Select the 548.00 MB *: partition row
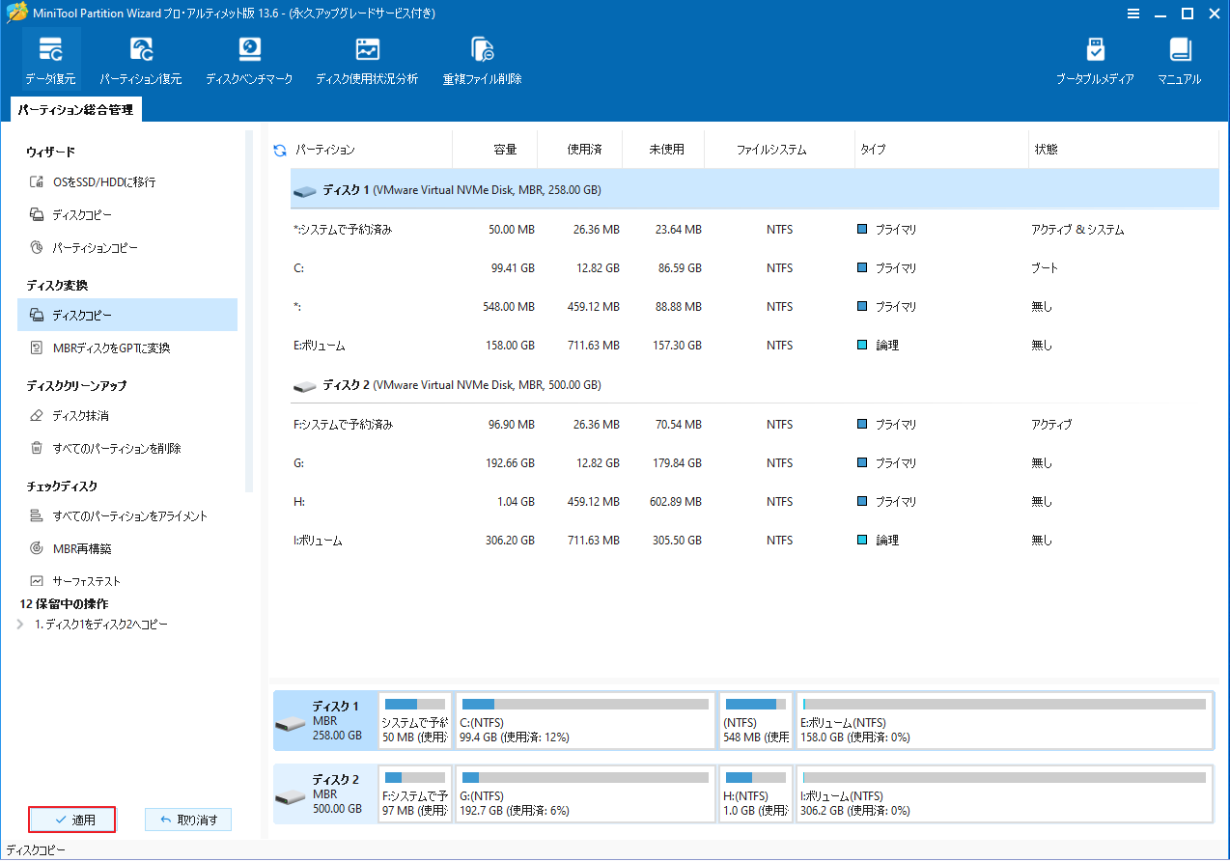 [754, 307]
